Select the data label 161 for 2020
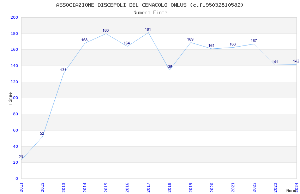Image resolution: width=300 pixels, height=194 pixels. point(211,46)
